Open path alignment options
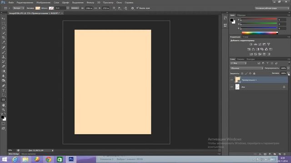 [120, 8]
